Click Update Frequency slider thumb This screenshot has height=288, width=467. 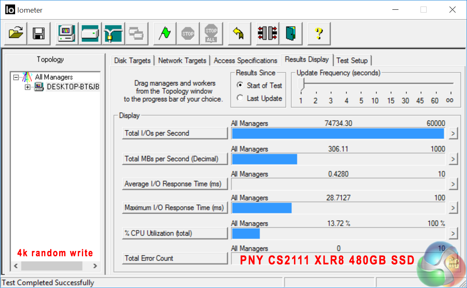pyautogui.click(x=301, y=84)
